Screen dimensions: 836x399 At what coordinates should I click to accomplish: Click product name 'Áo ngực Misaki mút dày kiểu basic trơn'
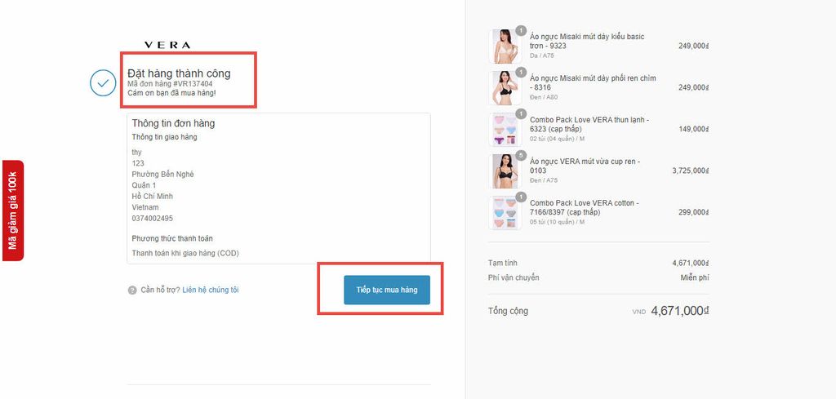pos(587,41)
